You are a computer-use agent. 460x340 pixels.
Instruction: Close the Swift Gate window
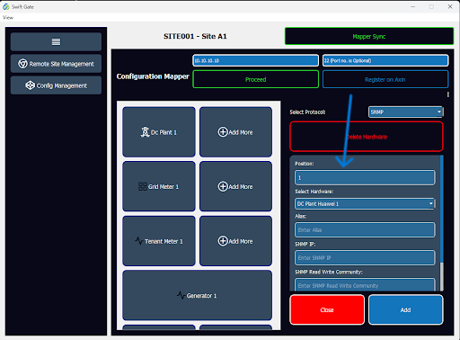point(450,6)
